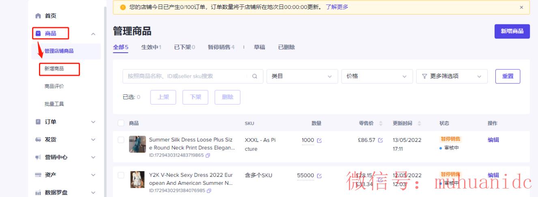Click the 订单 order icon in sidebar
Screen dimensions: 538x197
point(38,122)
